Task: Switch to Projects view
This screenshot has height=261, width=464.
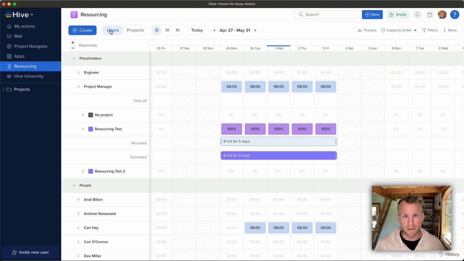Action: click(x=135, y=30)
